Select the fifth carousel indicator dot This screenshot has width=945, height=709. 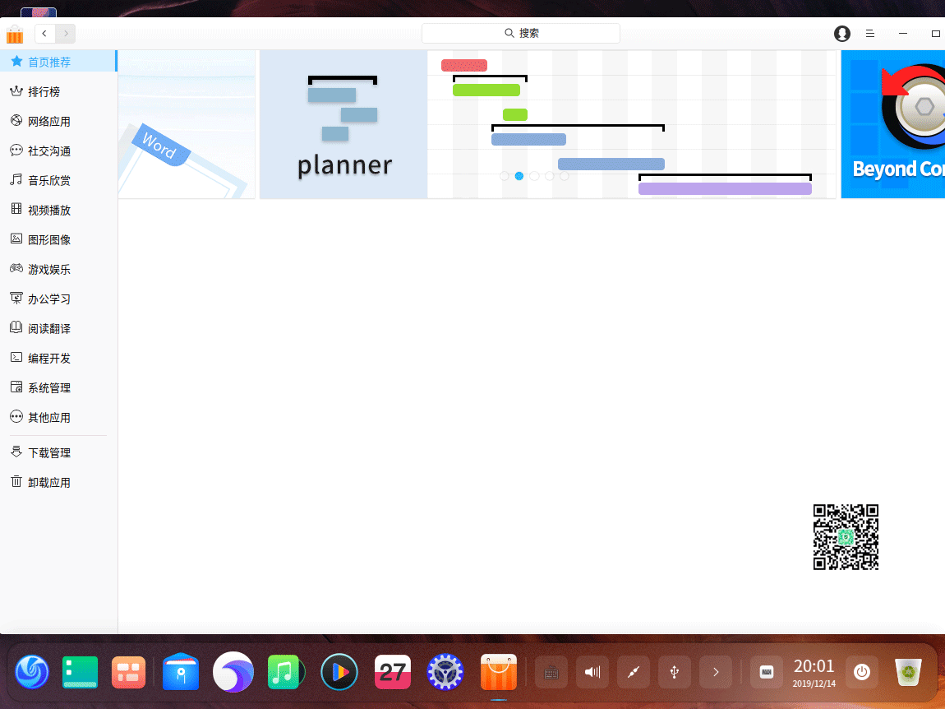click(x=564, y=176)
